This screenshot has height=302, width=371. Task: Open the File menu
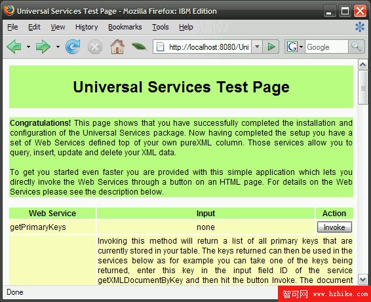point(12,28)
